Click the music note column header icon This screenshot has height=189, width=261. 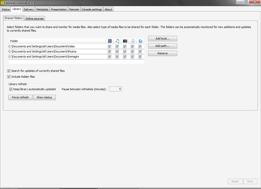click(117, 41)
